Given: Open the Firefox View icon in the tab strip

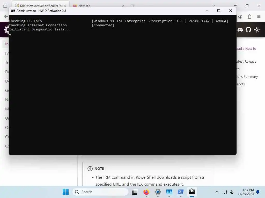Looking at the screenshot, I should [x=5, y=6].
